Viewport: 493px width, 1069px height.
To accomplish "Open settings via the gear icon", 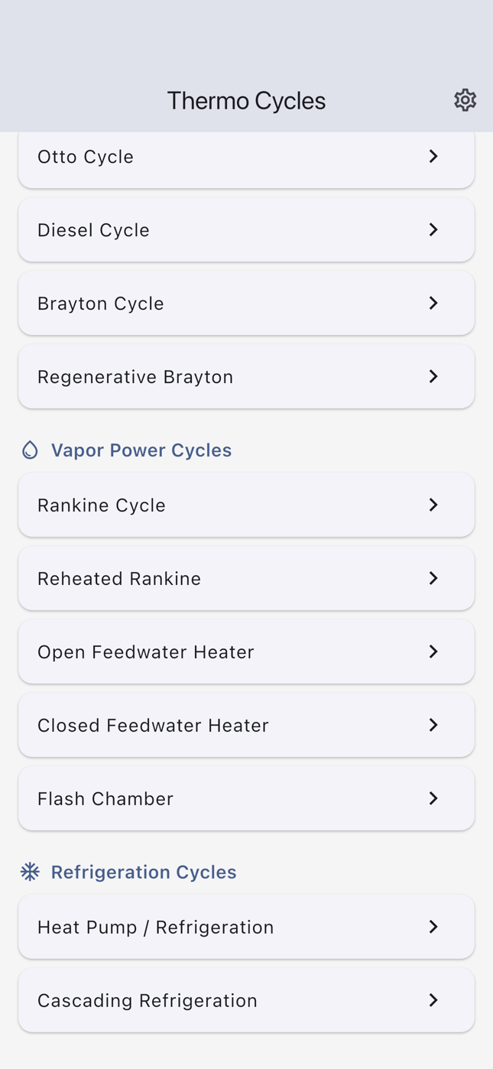I will [465, 100].
